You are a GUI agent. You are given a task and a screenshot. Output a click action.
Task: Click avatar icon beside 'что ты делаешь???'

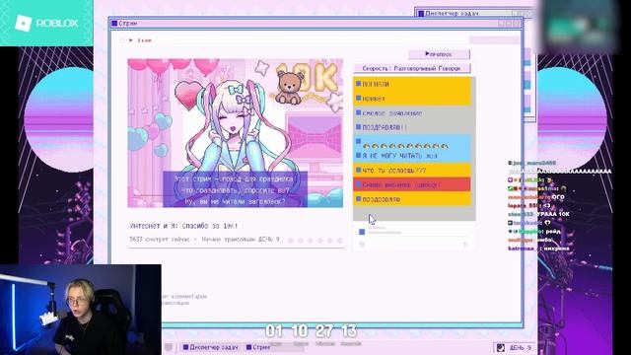[358, 170]
